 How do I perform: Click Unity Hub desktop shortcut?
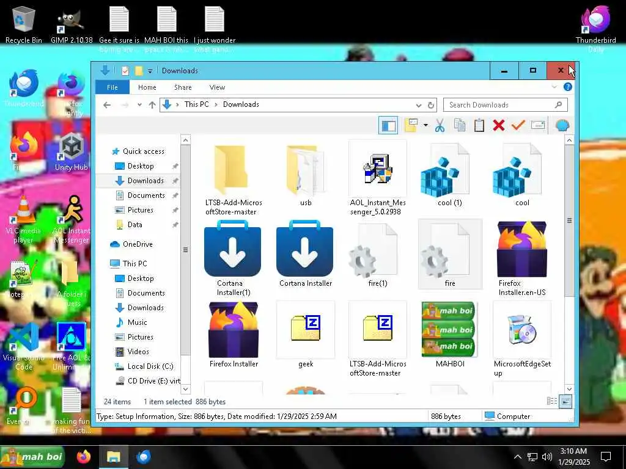[x=72, y=152]
